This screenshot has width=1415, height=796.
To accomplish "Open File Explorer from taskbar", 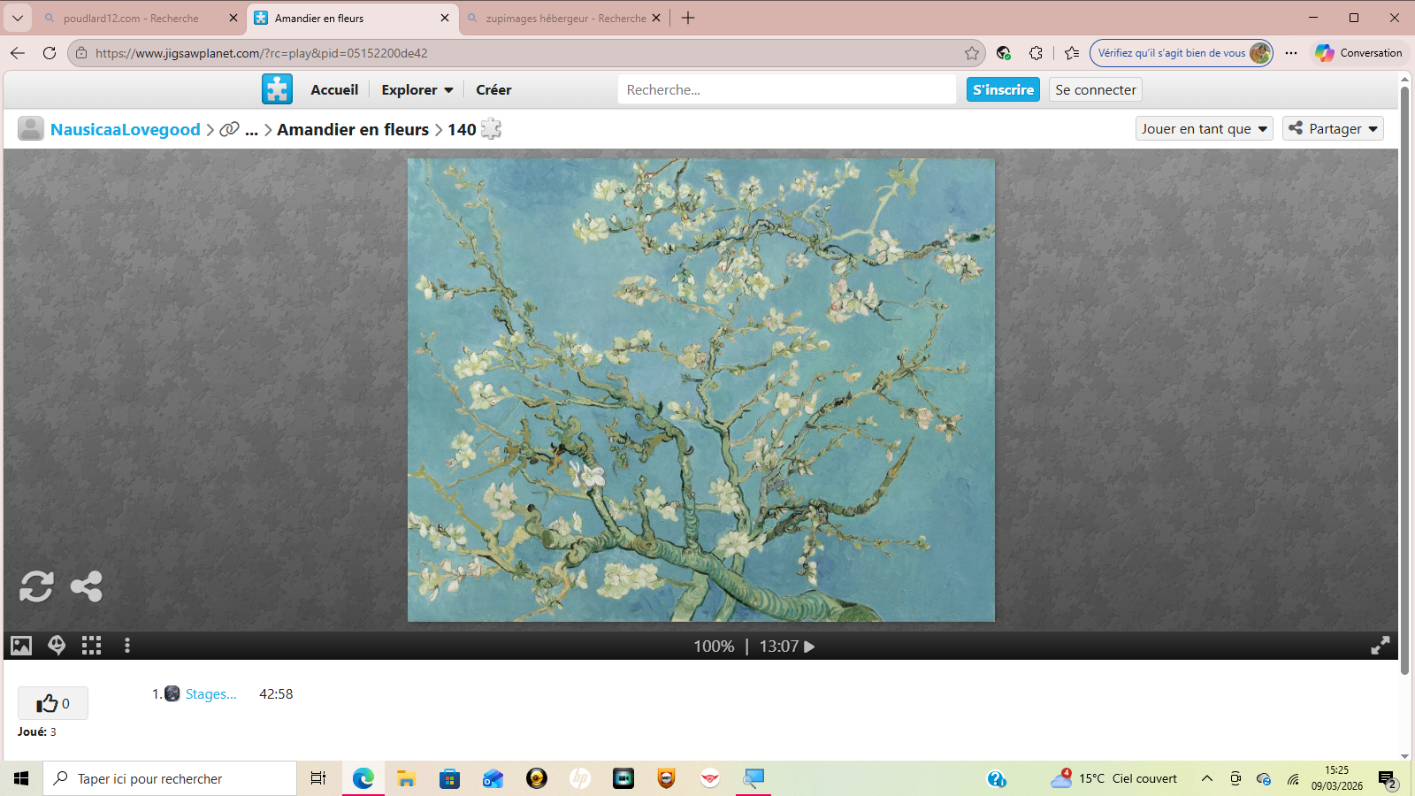I will [x=406, y=778].
